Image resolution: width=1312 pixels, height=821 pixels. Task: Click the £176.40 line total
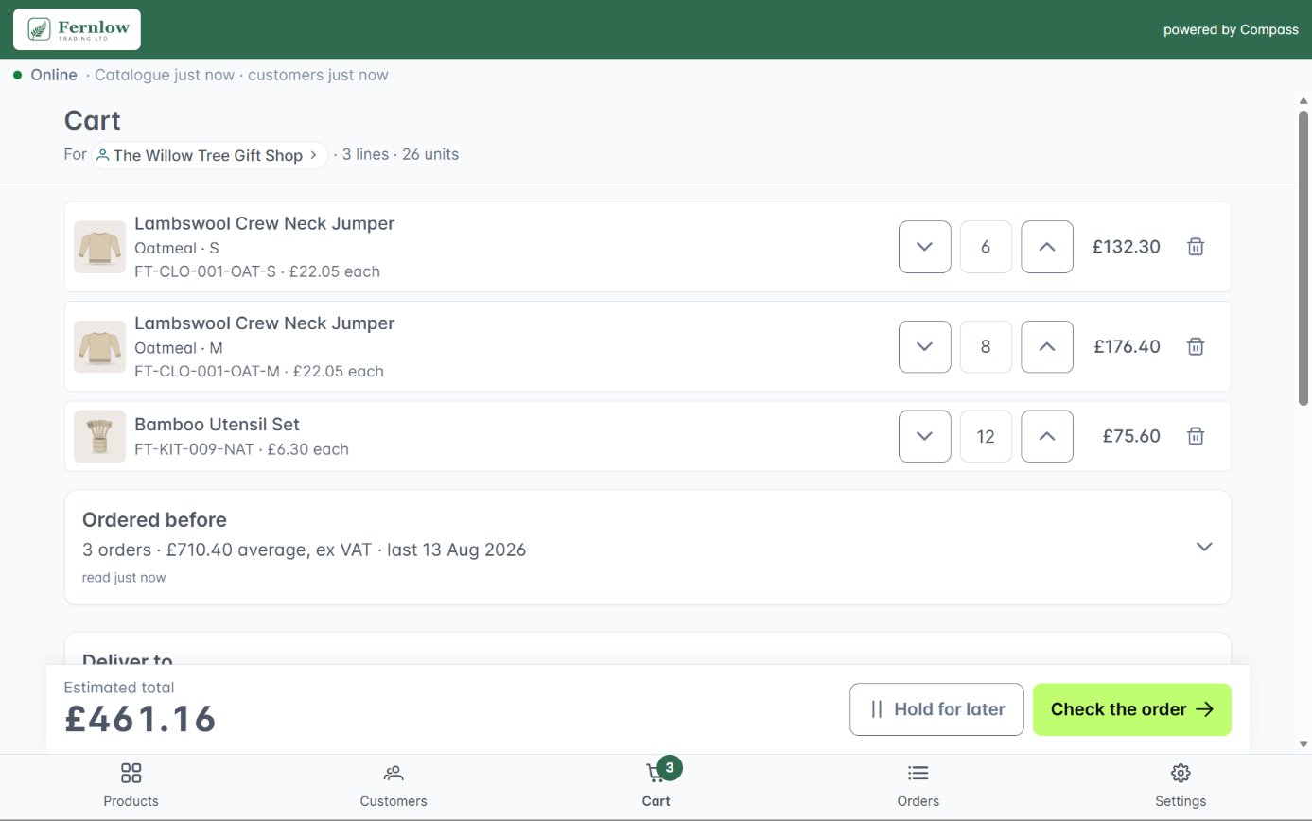click(1127, 346)
